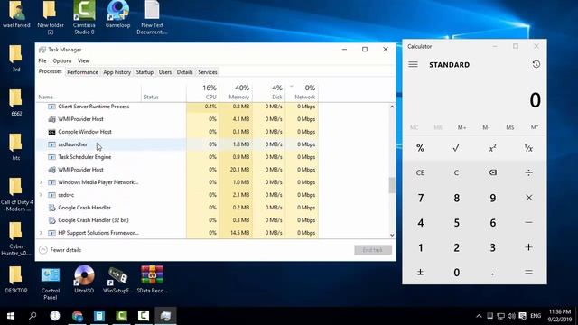Image resolution: width=578 pixels, height=325 pixels.
Task: Open the UltraISO desktop shortcut
Action: coord(84,279)
